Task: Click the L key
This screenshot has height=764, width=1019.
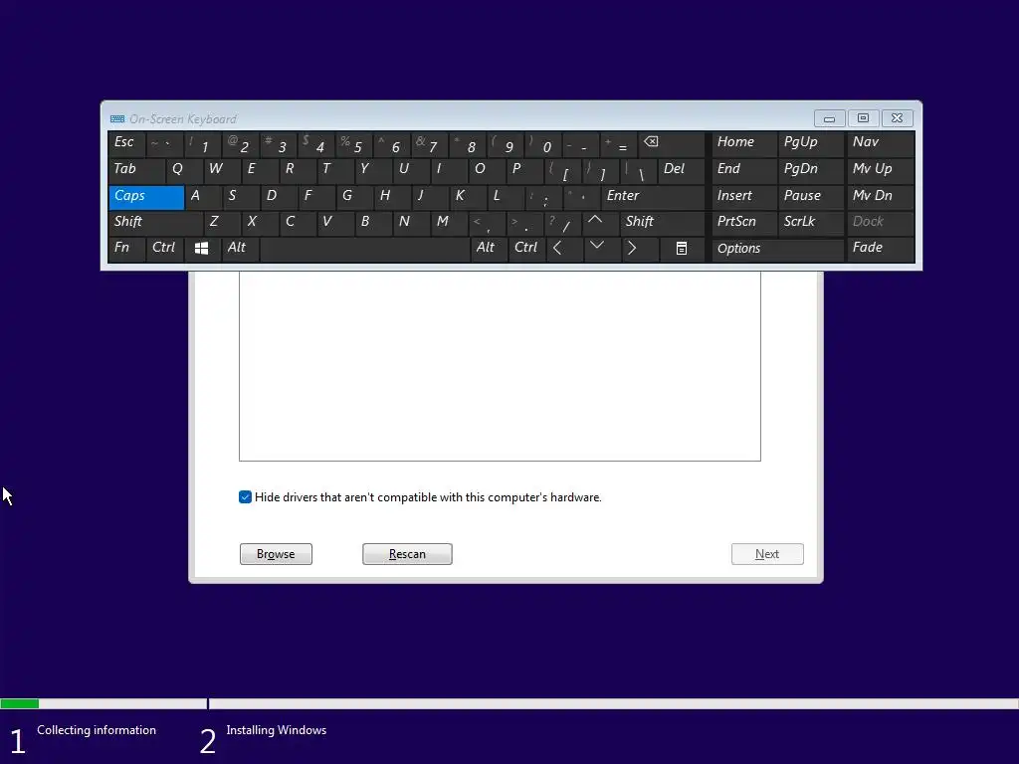Action: point(507,197)
